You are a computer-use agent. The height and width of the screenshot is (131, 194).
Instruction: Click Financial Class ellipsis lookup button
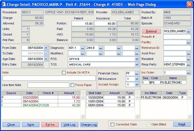click(x=137, y=73)
